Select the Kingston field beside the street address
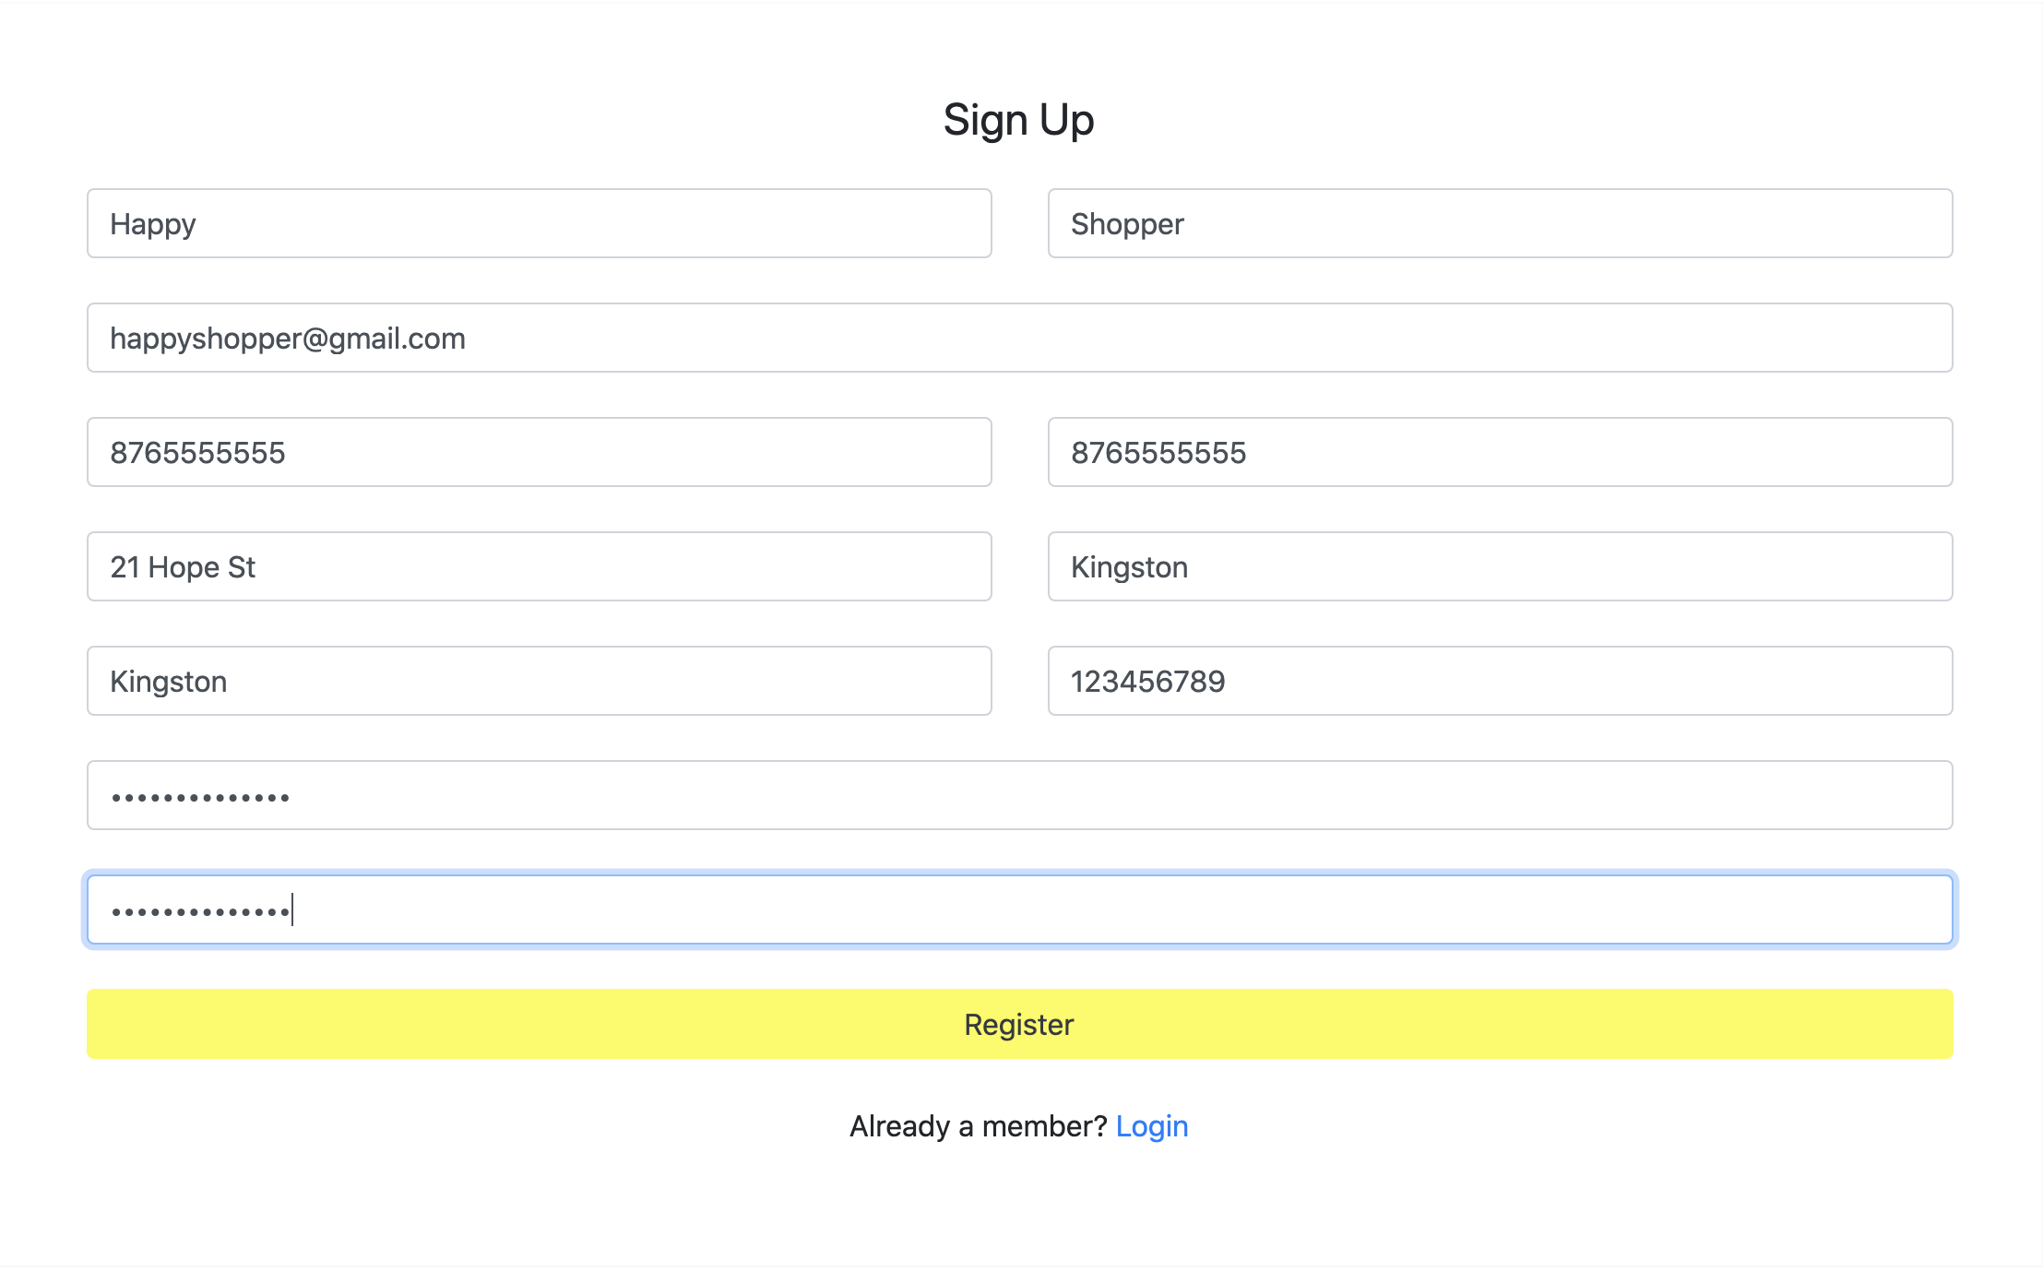This screenshot has width=2043, height=1272. click(1500, 566)
